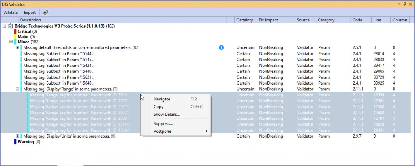Select Missing tag 'Subtext' in Param '15621' row
Screen dimensions: 415x166
click(205, 77)
